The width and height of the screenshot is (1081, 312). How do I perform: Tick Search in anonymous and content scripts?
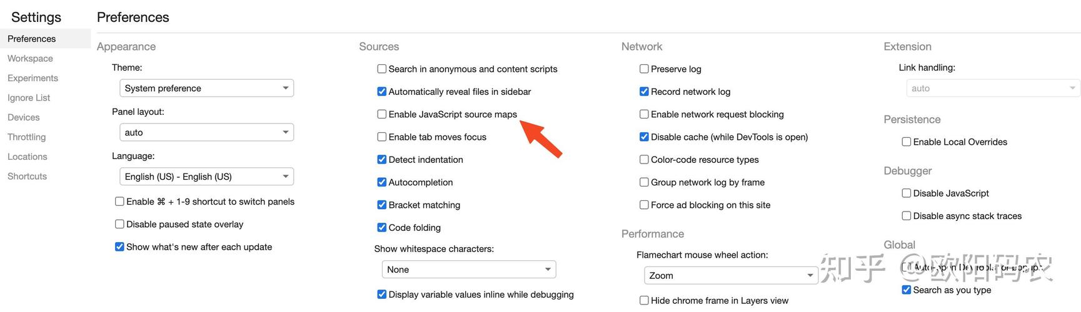point(382,69)
